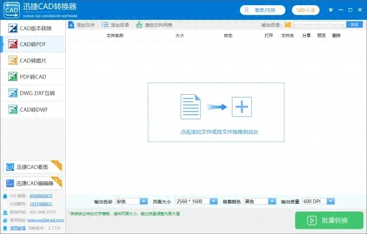Viewport: 367px width, 234px height.
Task: Click the 迅捷CAD编辑器 app icon
Action: (x=10, y=183)
